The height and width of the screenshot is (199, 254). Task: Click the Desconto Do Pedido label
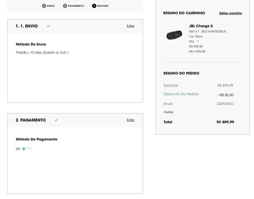click(x=181, y=94)
